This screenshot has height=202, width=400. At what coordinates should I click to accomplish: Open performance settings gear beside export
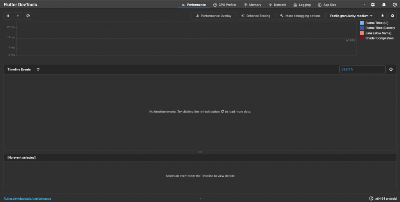[393, 16]
